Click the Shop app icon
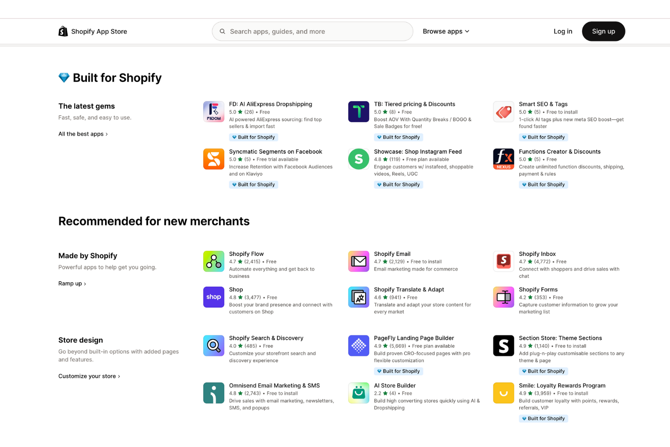Image resolution: width=670 pixels, height=447 pixels. click(x=213, y=297)
